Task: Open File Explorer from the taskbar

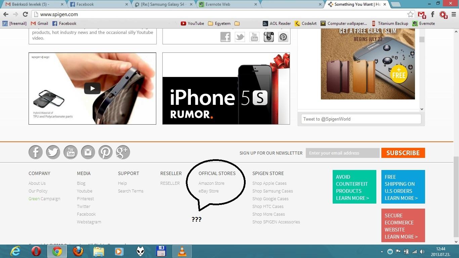Action: click(99, 251)
